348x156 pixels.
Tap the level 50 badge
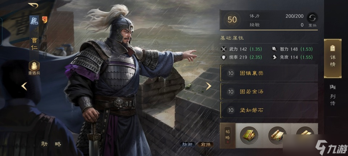coord(232,19)
